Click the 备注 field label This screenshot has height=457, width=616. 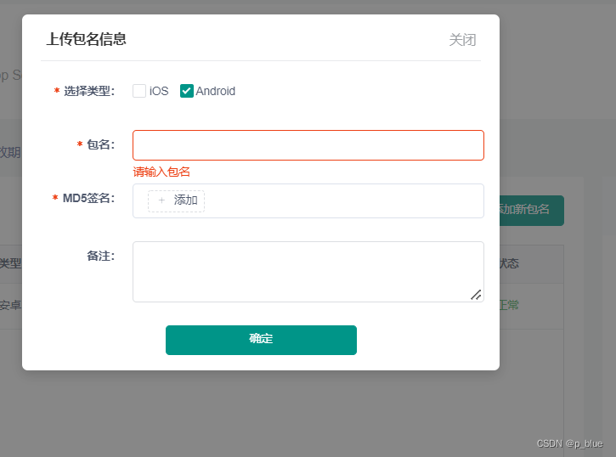[x=100, y=256]
